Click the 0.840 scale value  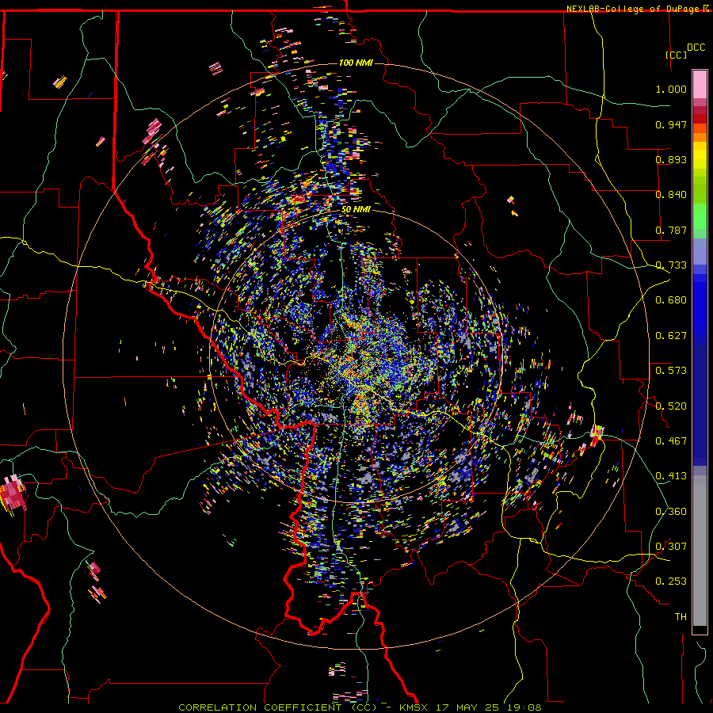coord(671,195)
